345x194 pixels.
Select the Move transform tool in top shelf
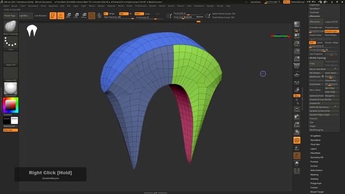[68, 16]
